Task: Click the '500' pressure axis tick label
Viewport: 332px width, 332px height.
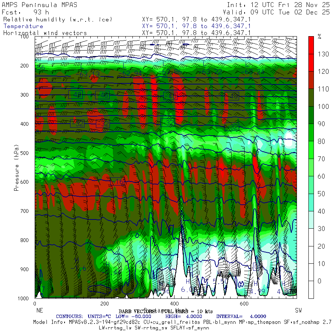Action: click(25, 153)
